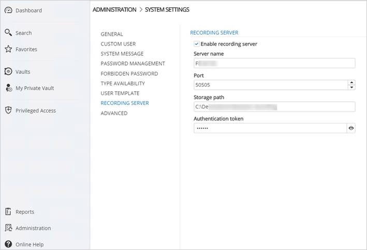Click the Dashboard icon in sidebar
The image size is (367, 250).
(x=8, y=10)
